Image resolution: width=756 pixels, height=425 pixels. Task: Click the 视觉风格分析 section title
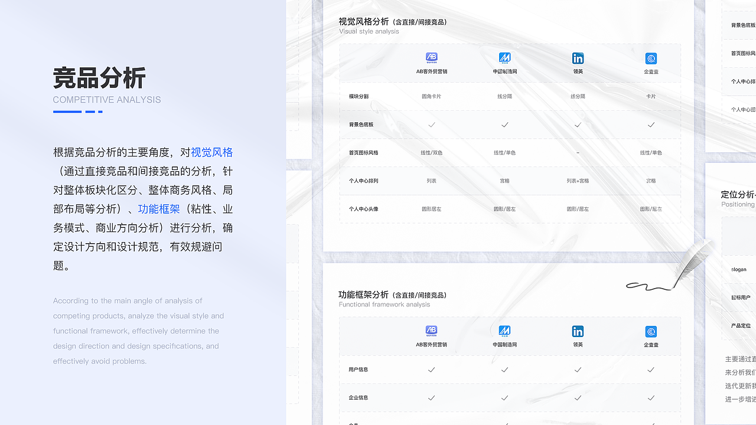coord(364,22)
